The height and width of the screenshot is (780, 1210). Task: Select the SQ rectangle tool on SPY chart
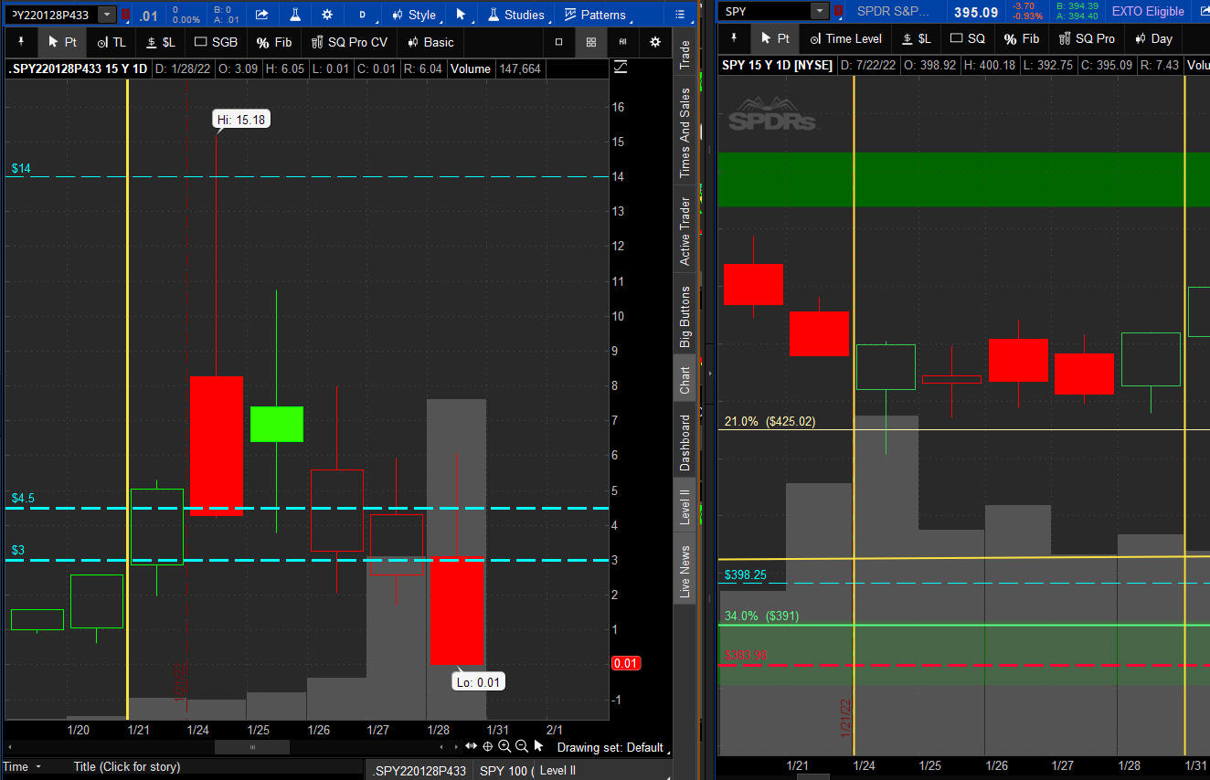coord(968,38)
